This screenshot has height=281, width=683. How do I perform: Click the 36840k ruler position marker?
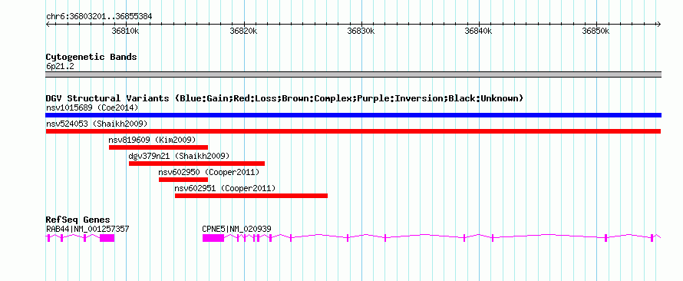pos(479,31)
